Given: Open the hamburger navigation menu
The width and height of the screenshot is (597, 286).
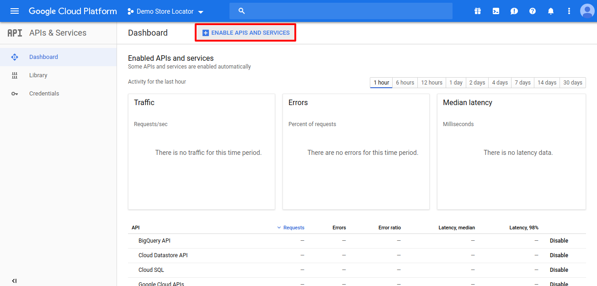Looking at the screenshot, I should (x=15, y=11).
